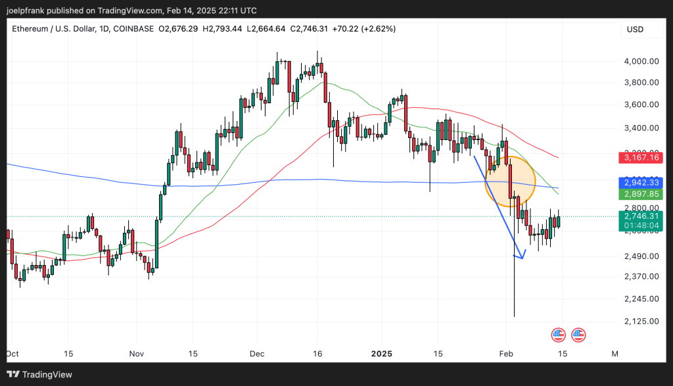Click the blue 2,942.33 price label

[x=642, y=183]
